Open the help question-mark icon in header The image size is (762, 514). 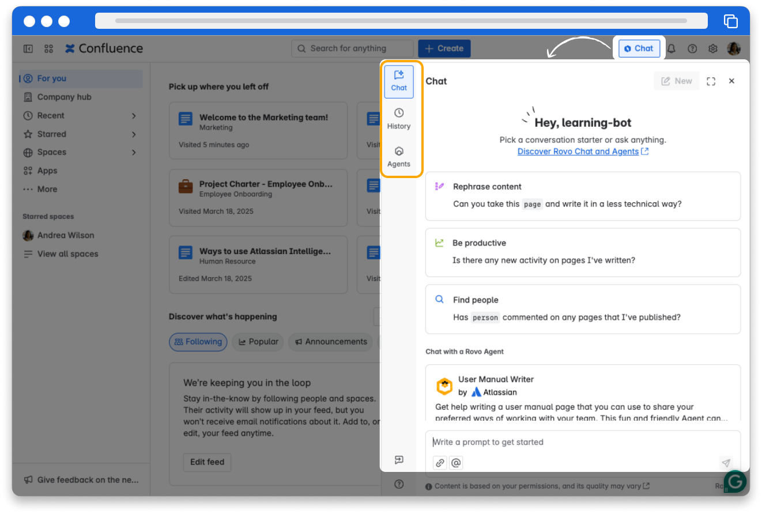(x=692, y=49)
